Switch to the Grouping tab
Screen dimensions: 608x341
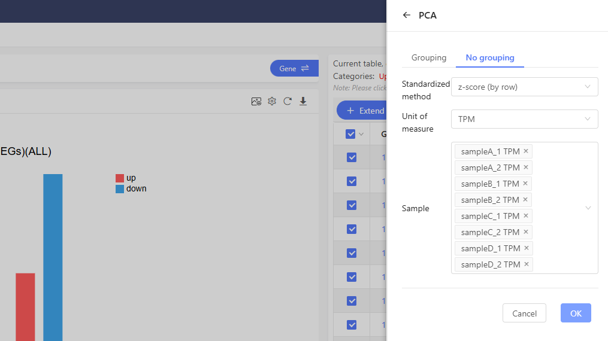(x=429, y=58)
